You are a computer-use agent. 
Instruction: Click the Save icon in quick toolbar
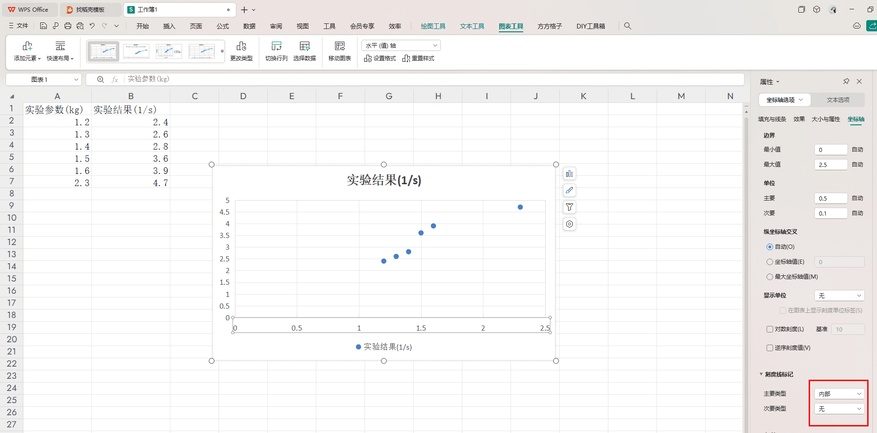tap(44, 26)
